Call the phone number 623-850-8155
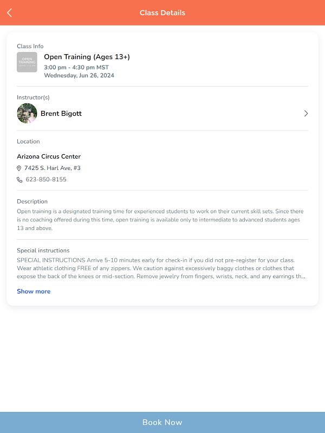Viewport: 325px width, 433px height. tap(46, 180)
